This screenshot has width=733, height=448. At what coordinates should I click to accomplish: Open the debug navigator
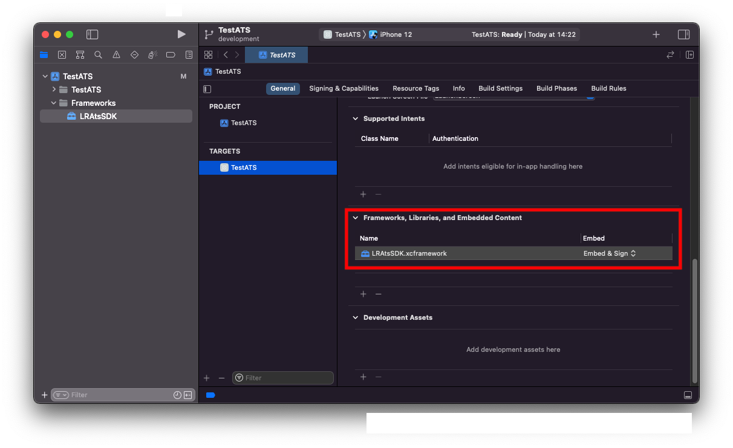point(152,55)
